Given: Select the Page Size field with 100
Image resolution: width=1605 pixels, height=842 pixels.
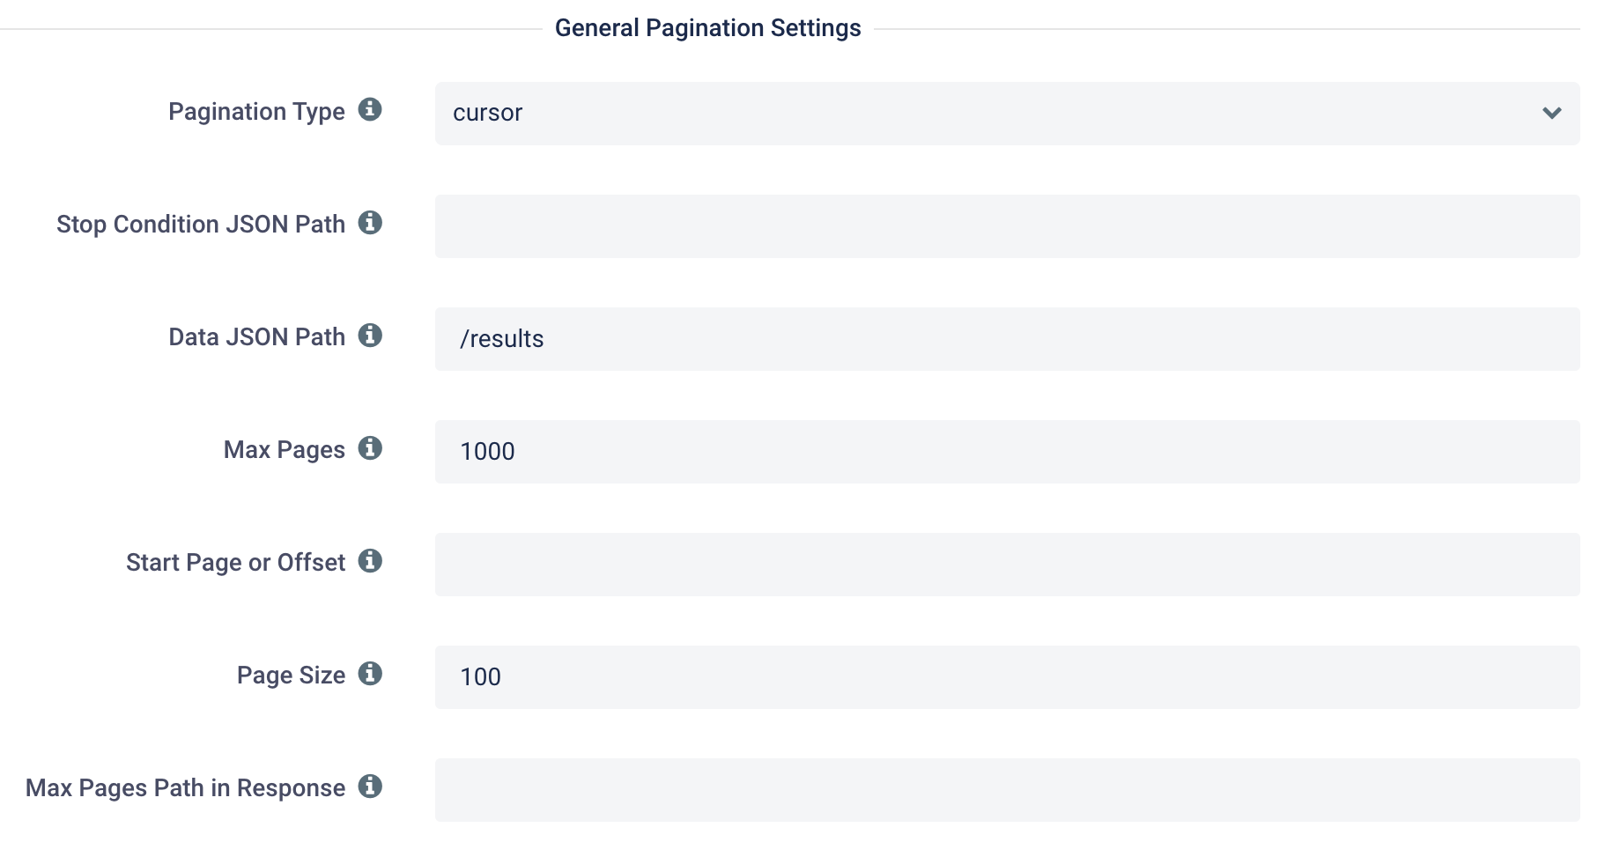Looking at the screenshot, I should pos(1007,677).
